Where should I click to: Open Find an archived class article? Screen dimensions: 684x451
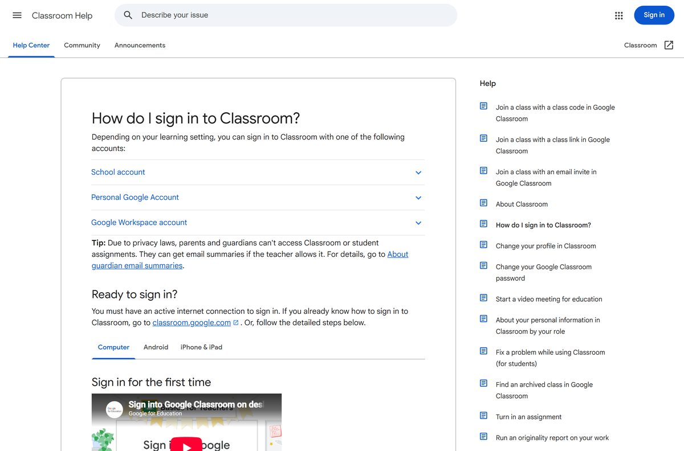544,390
